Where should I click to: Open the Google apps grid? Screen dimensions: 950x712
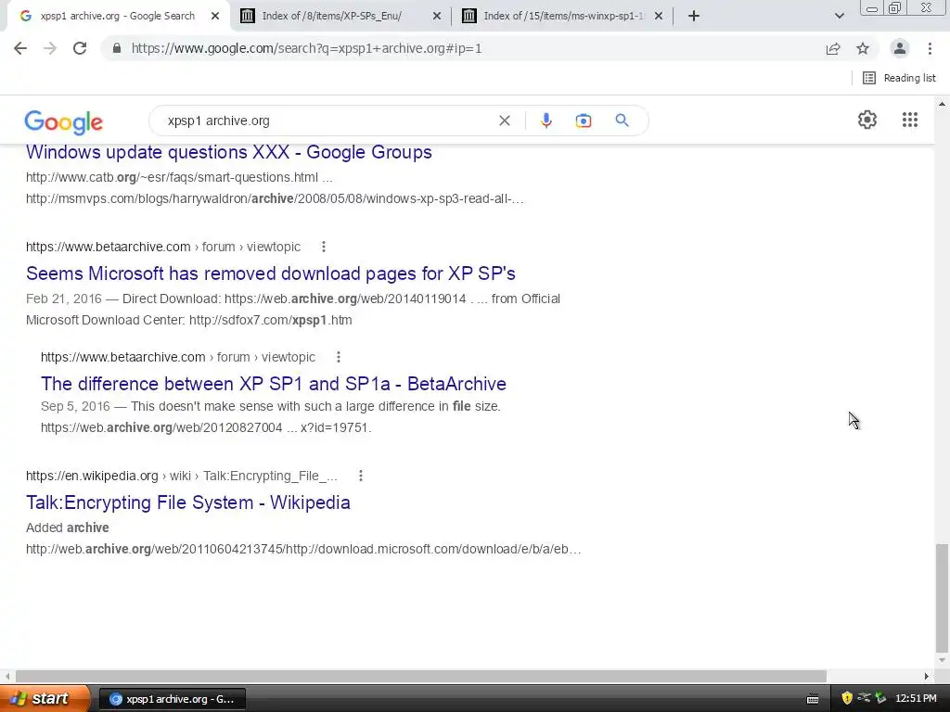910,120
